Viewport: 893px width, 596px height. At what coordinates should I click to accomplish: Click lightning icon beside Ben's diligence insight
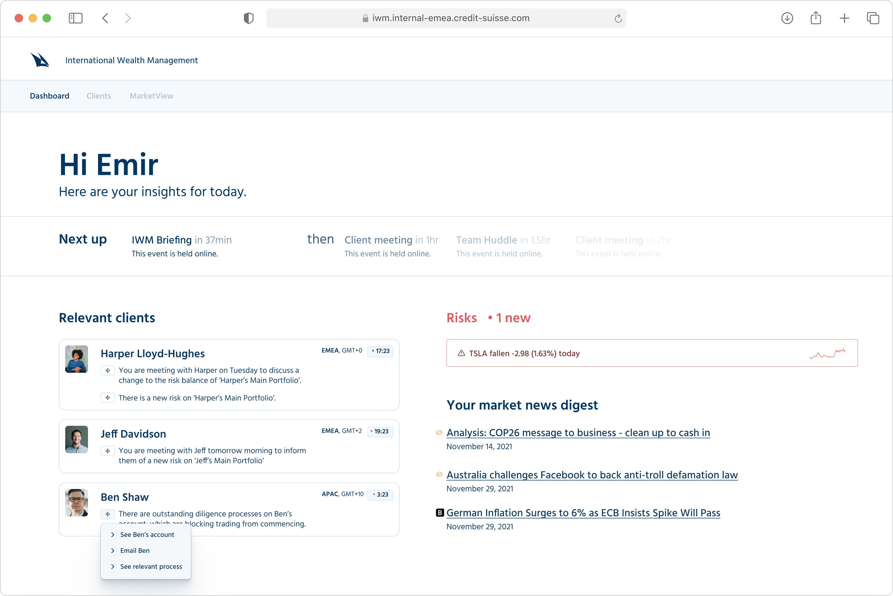[107, 514]
